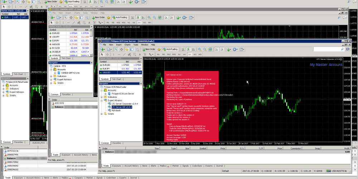Switch to Favorites tab in FXOpen Navigator
This screenshot has height=179, width=358.
pyautogui.click(x=117, y=143)
